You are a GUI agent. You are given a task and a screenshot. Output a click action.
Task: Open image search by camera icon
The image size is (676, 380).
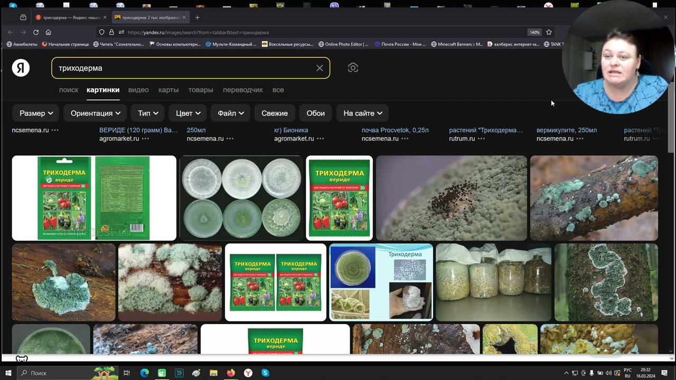[x=353, y=68]
